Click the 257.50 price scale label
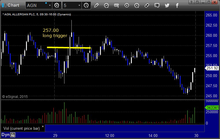The width and height of the screenshot is (220, 139). [x=211, y=45]
